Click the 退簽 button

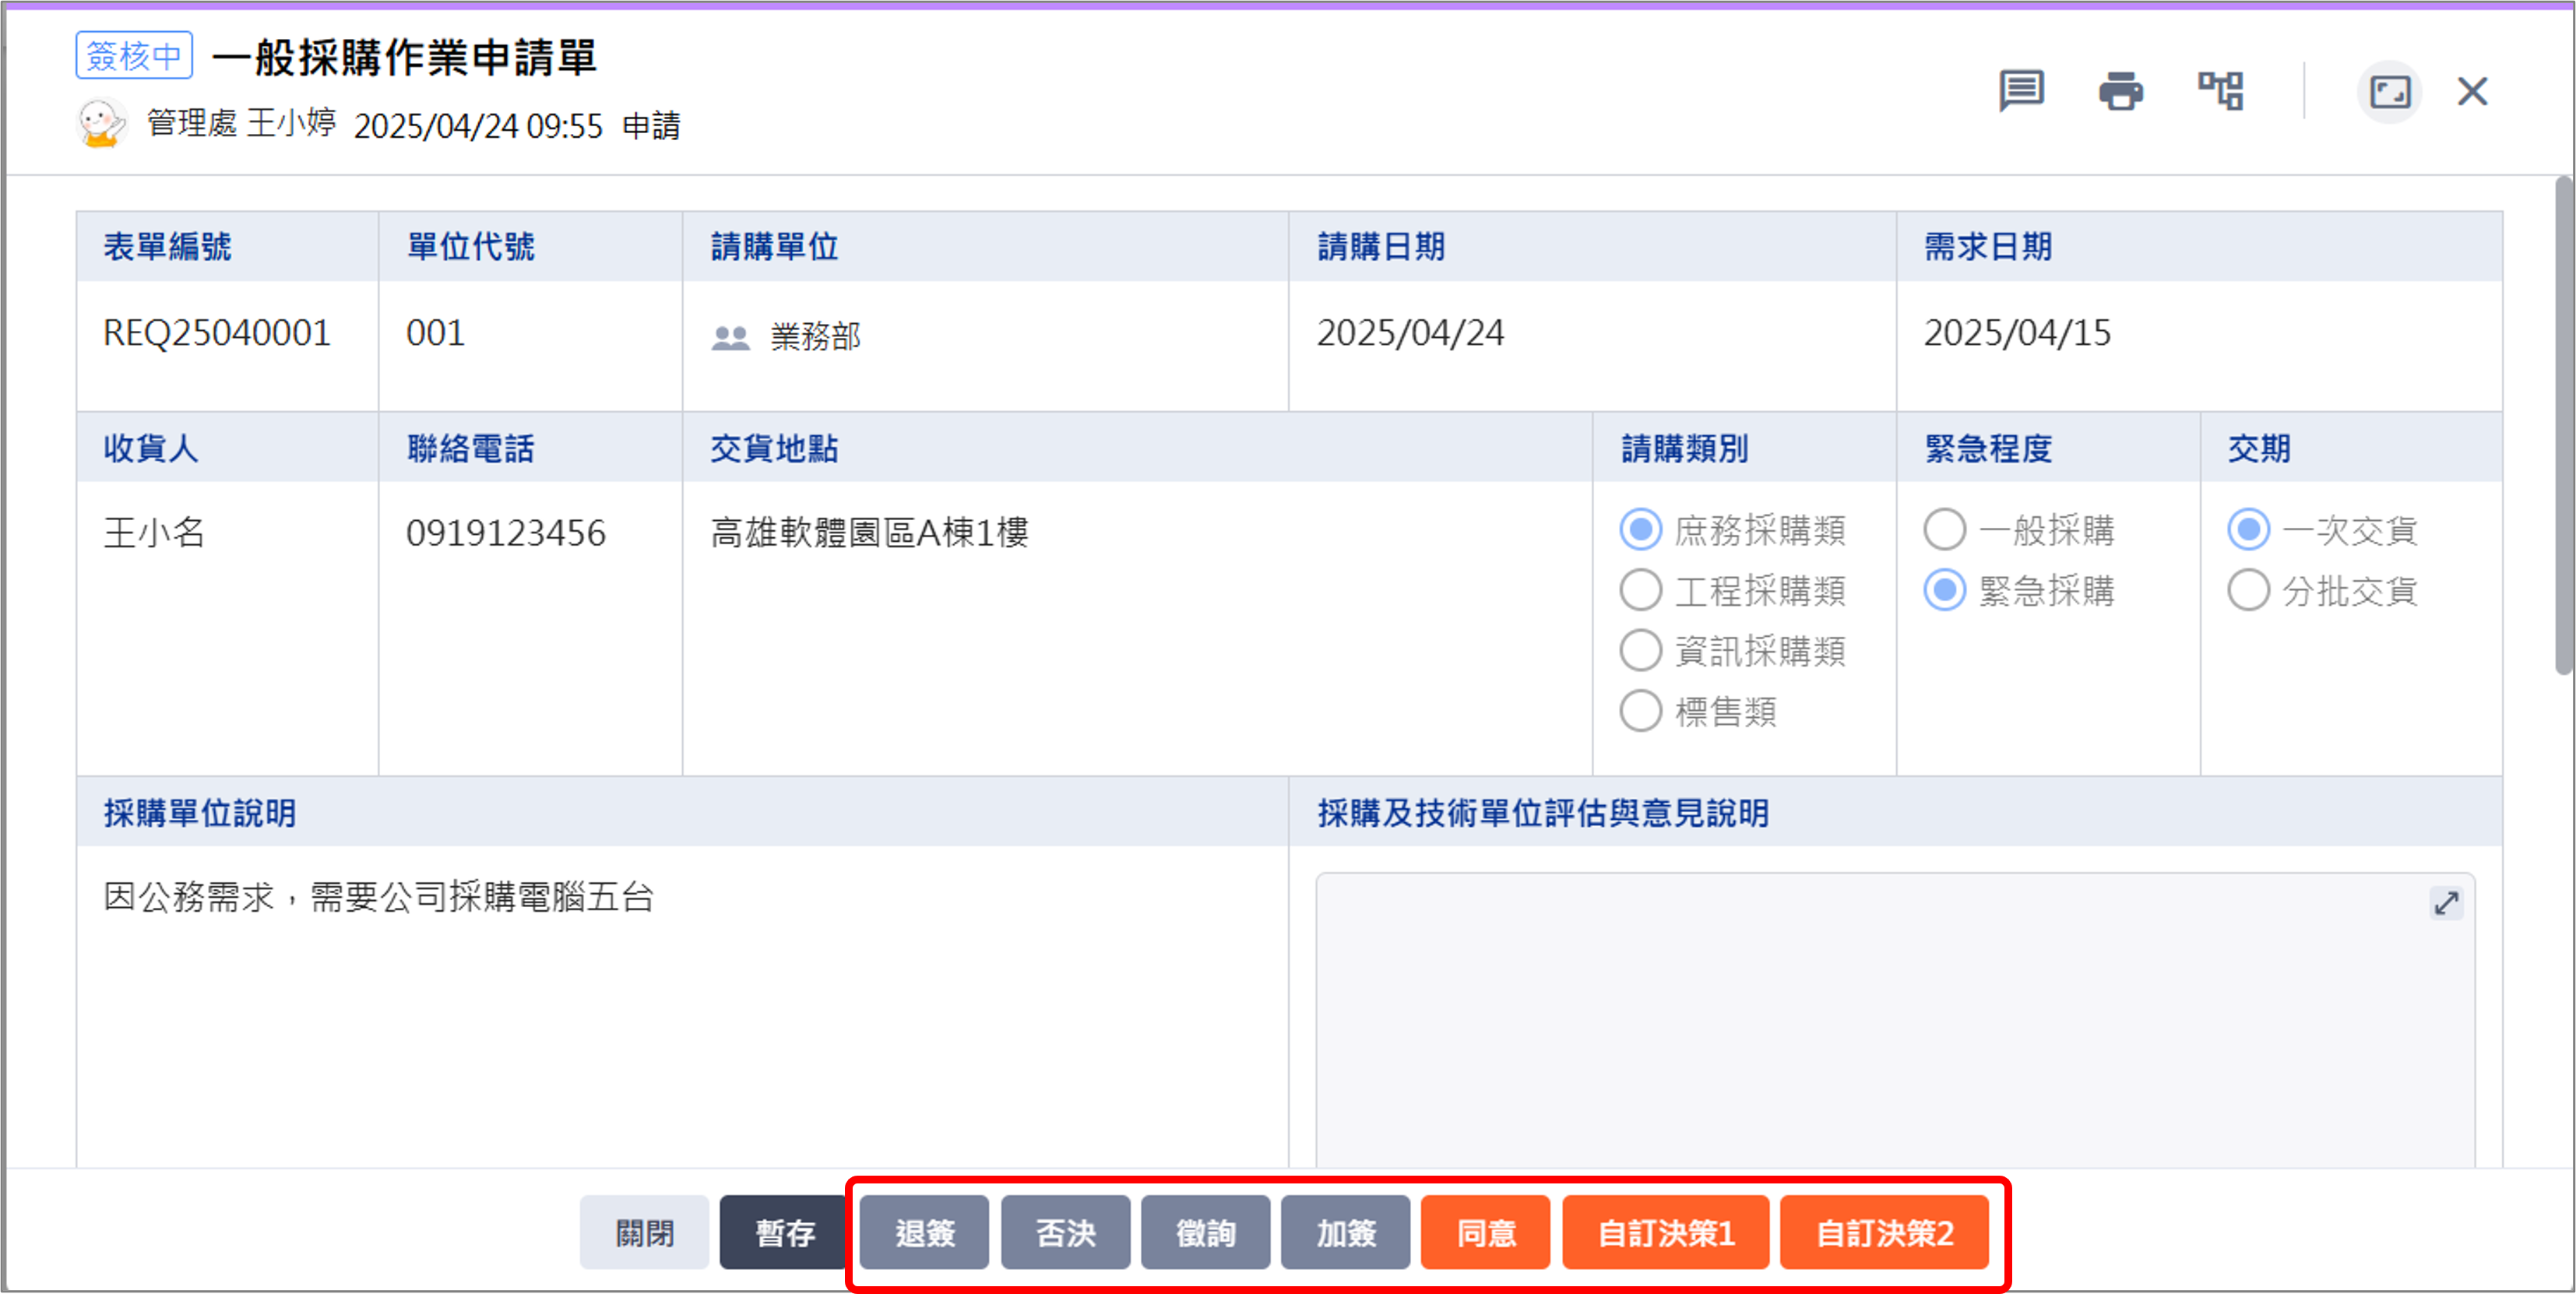(925, 1232)
